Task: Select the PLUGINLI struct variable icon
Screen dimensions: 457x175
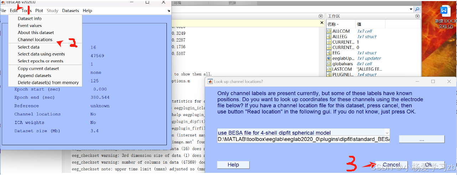Action: [329, 75]
